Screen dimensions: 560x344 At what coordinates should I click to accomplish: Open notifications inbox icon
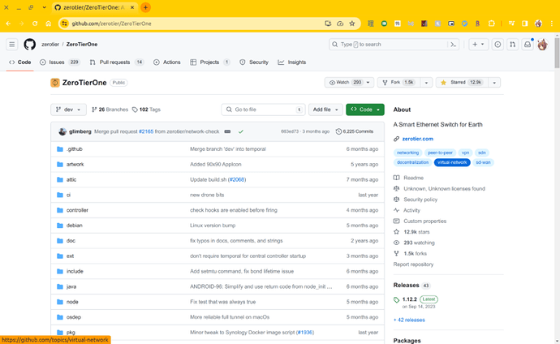pos(528,45)
